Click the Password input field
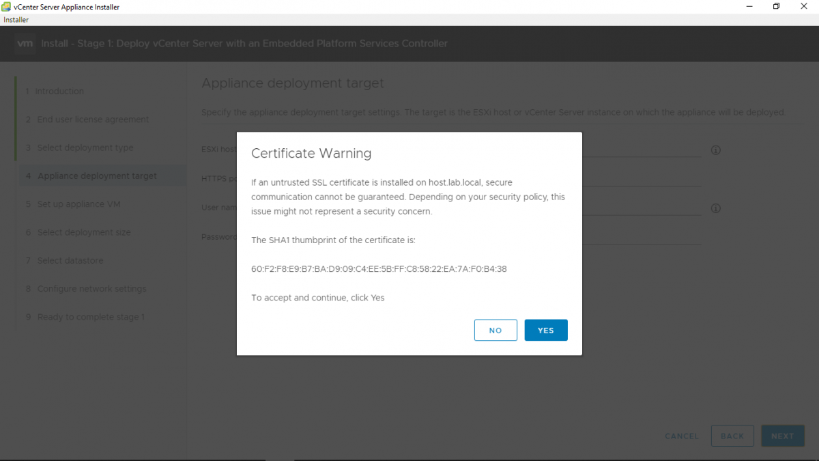This screenshot has height=461, width=819. [x=642, y=237]
